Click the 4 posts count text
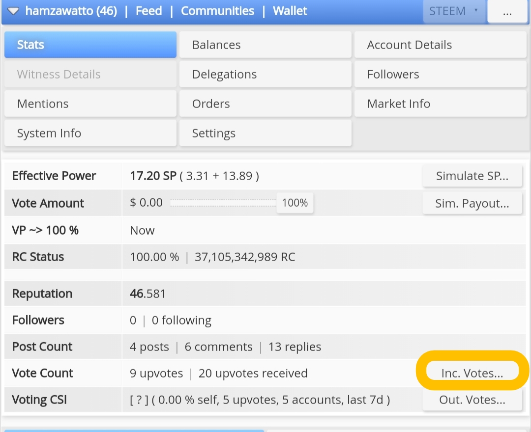The width and height of the screenshot is (531, 432). click(149, 347)
